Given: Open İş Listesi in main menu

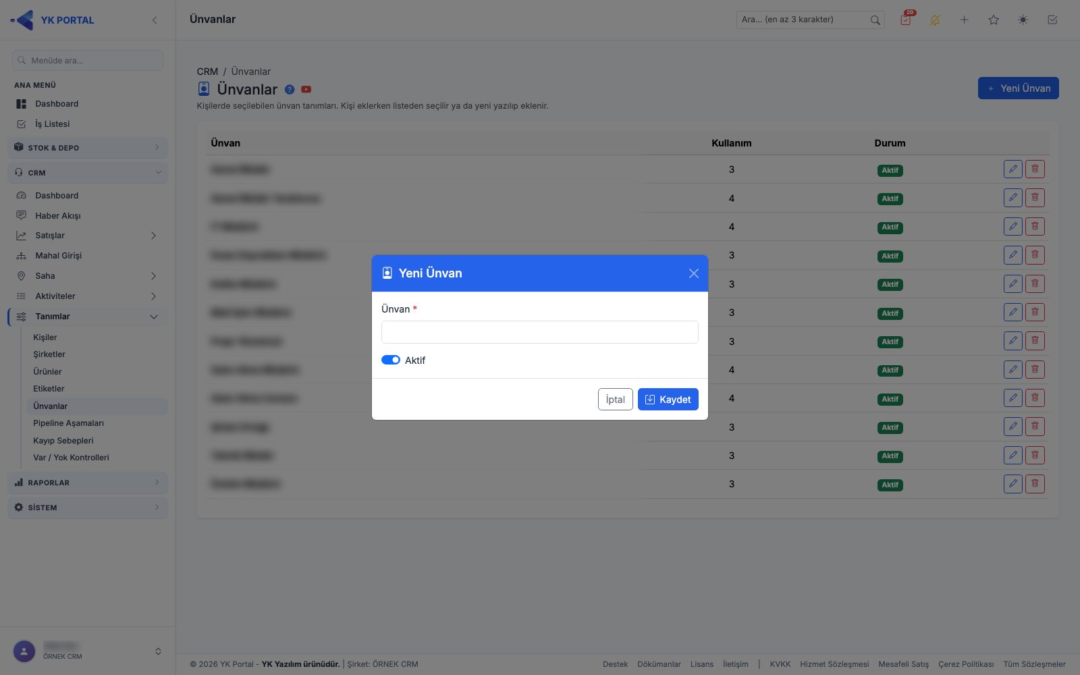Looking at the screenshot, I should (x=53, y=124).
